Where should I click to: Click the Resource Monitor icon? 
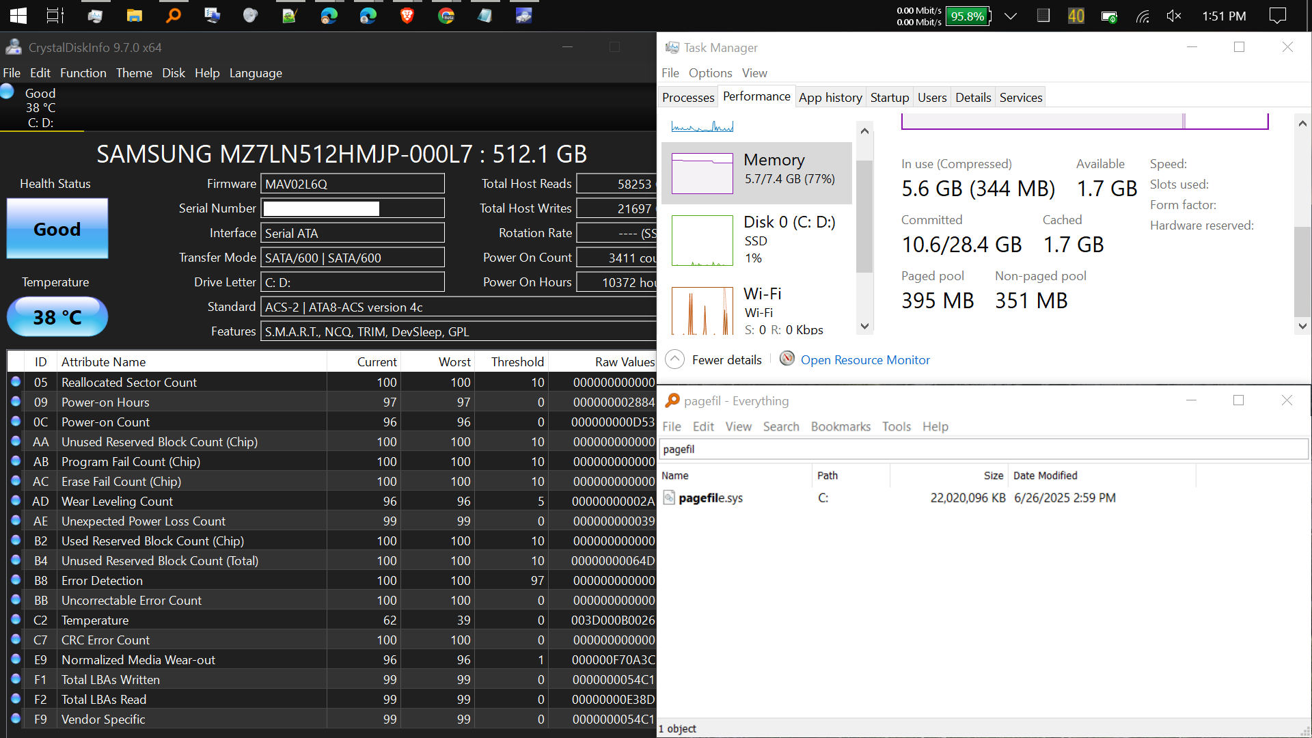pos(787,358)
